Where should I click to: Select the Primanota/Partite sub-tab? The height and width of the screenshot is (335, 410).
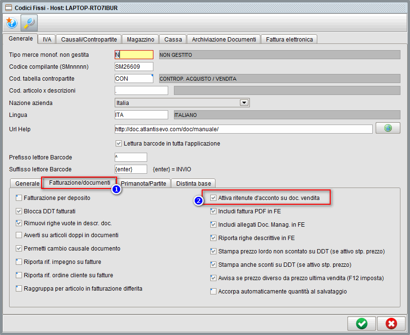[143, 183]
